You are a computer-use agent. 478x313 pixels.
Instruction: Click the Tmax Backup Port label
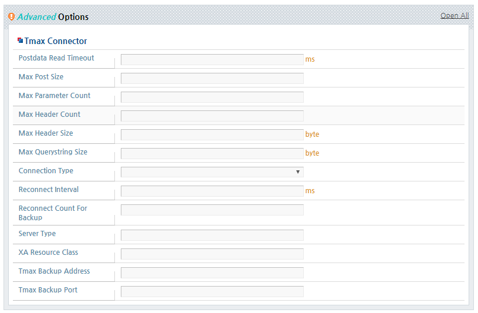pyautogui.click(x=48, y=290)
